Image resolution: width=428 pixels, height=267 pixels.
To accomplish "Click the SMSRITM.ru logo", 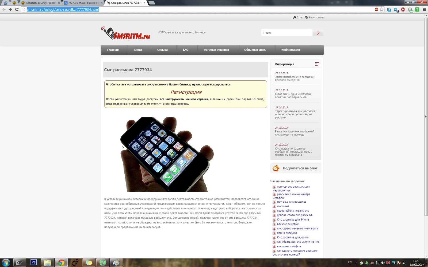I will tap(126, 33).
